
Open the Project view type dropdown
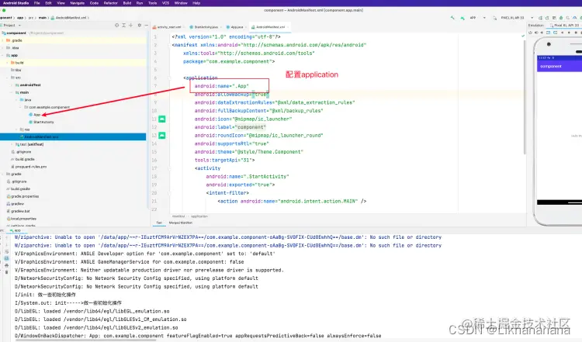point(12,26)
